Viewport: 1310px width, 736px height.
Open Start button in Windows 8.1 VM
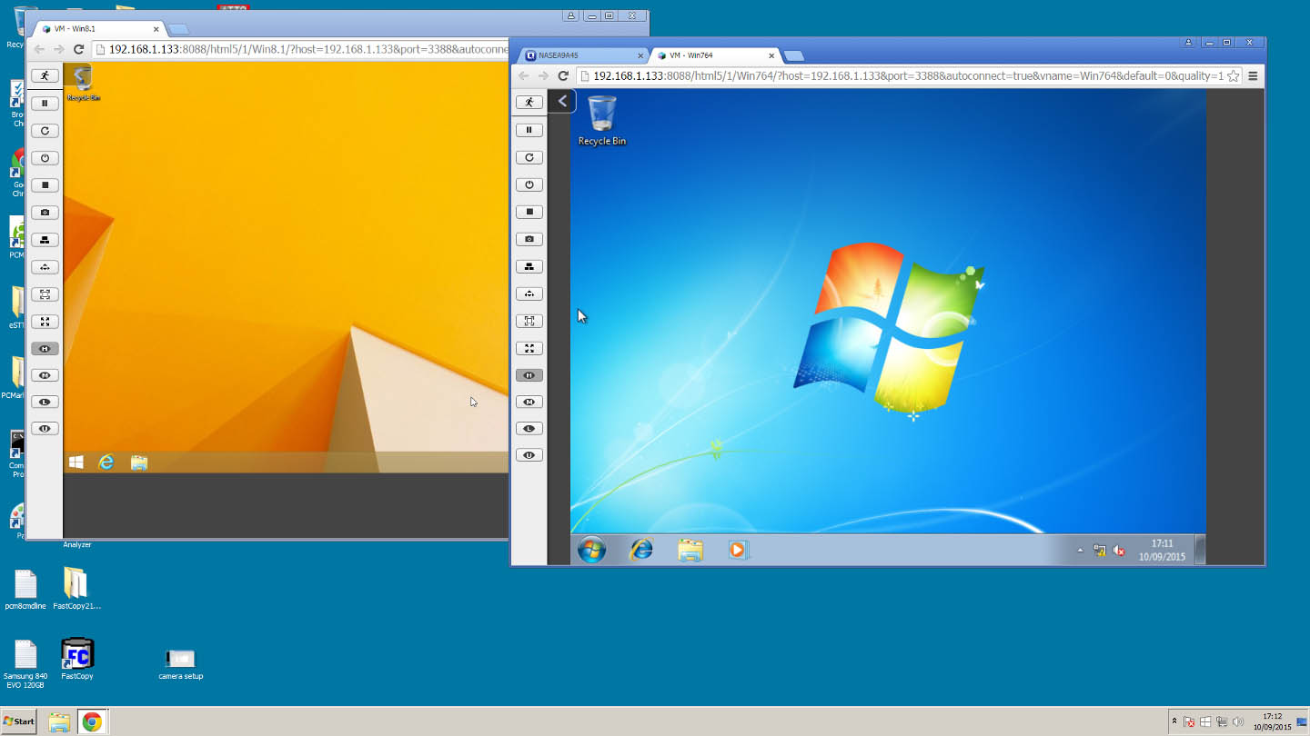tap(76, 462)
